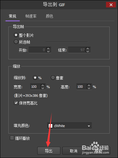Click the 影片=393x386 像素 text
Image resolution: width=118 pixels, height=158 pixels.
click(31, 96)
